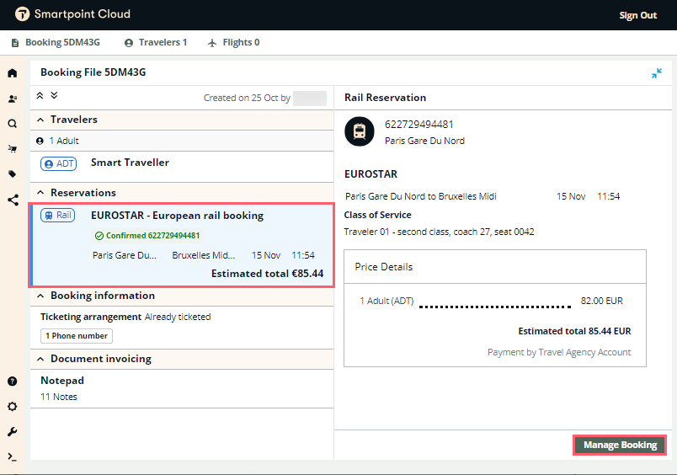The width and height of the screenshot is (677, 475).
Task: Open the Help question mark icon
Action: coord(12,381)
